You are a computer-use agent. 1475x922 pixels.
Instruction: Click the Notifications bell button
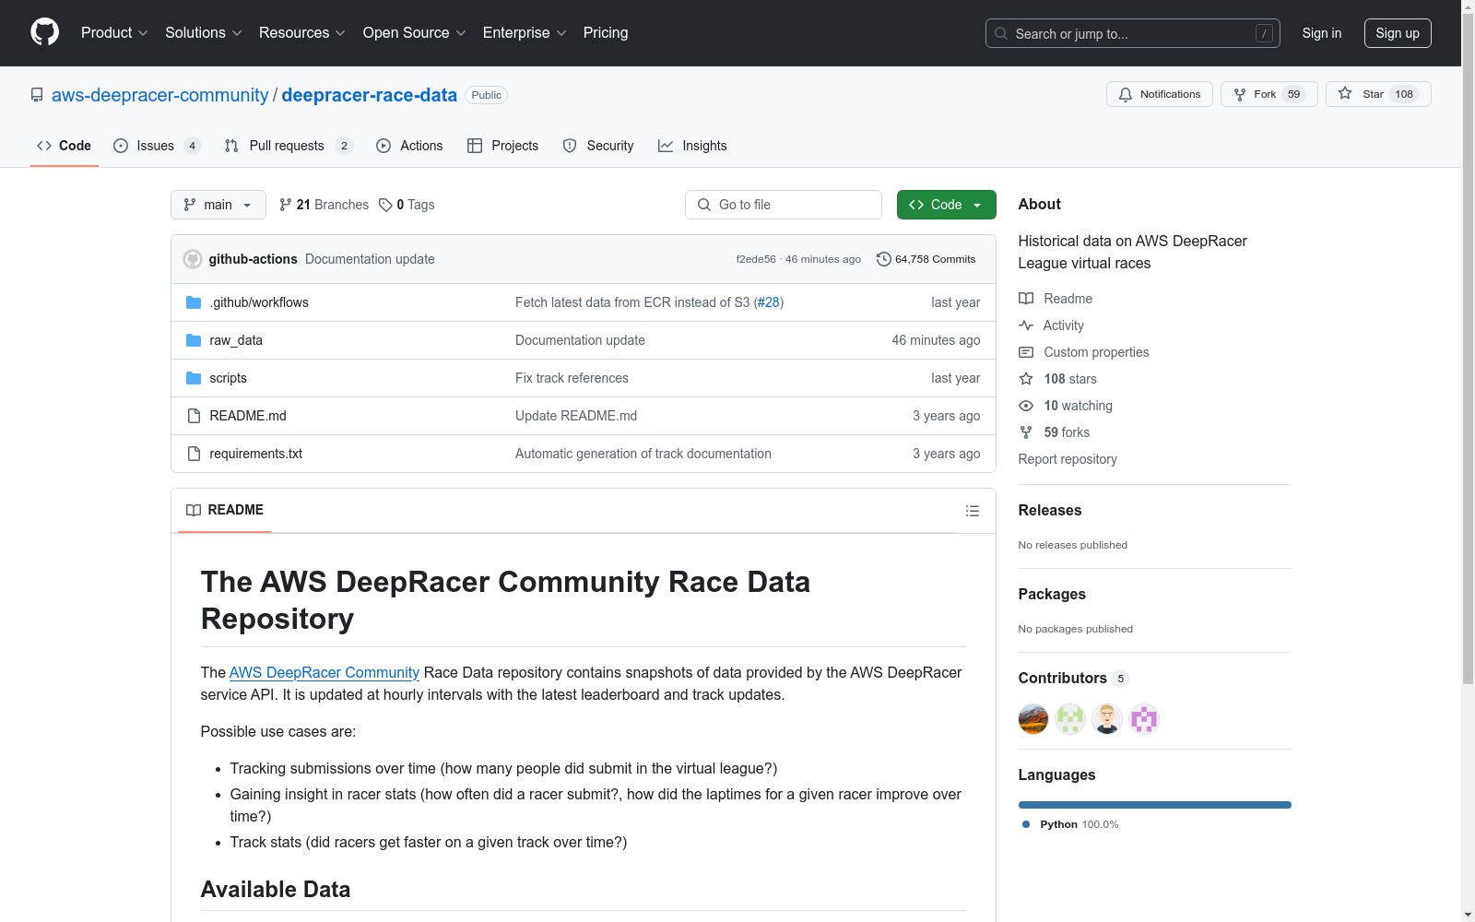[x=1160, y=94]
